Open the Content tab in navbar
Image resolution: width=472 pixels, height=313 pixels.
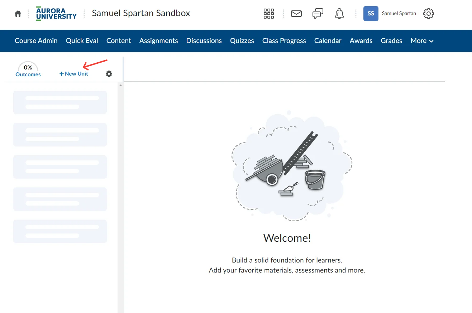119,41
